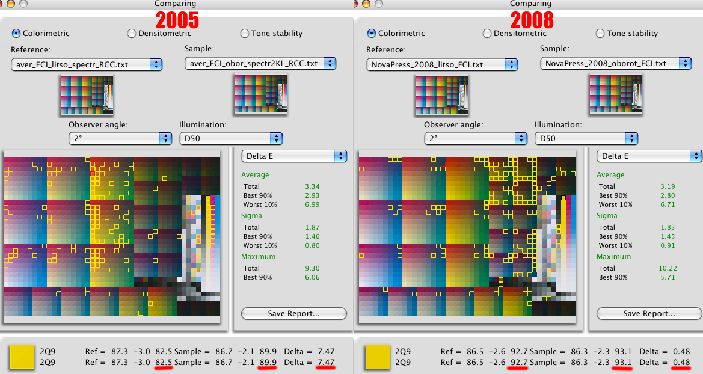Screen dimensions: 703x374
Task: Open the aver_ECI_litso_spectr_RCC.txt reference dropdown
Action: [x=87, y=64]
